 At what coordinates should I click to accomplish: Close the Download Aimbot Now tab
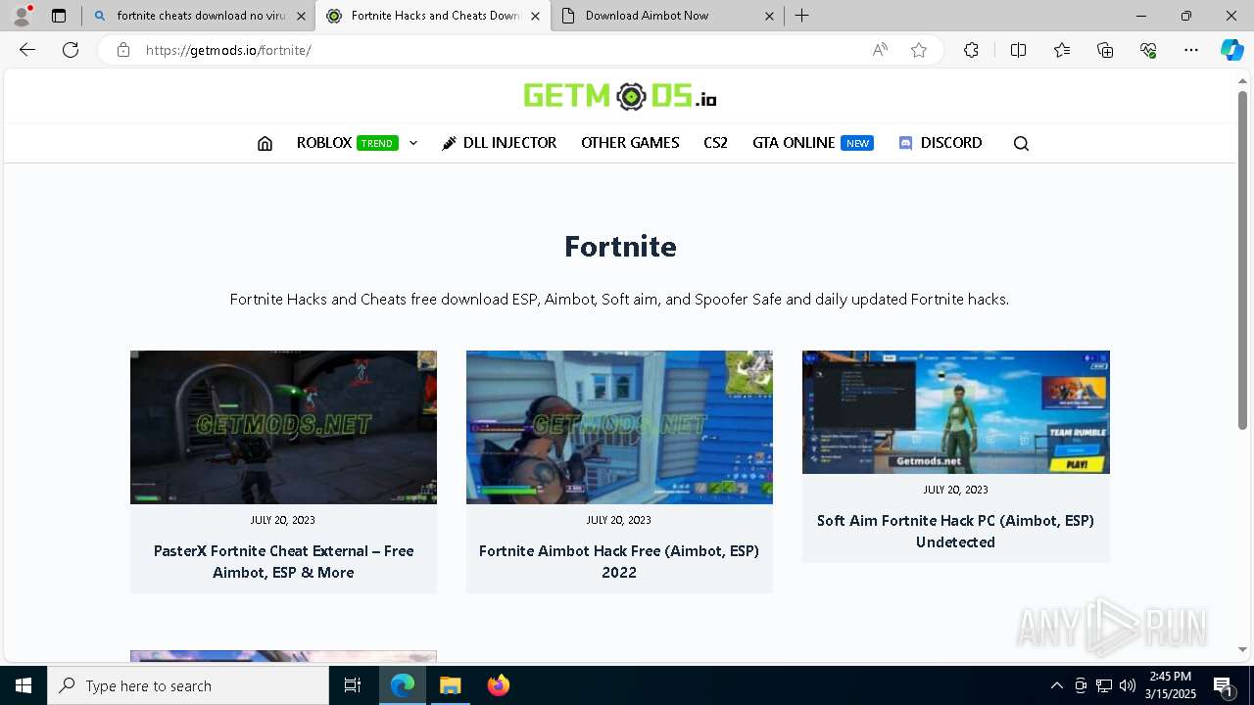pos(769,16)
